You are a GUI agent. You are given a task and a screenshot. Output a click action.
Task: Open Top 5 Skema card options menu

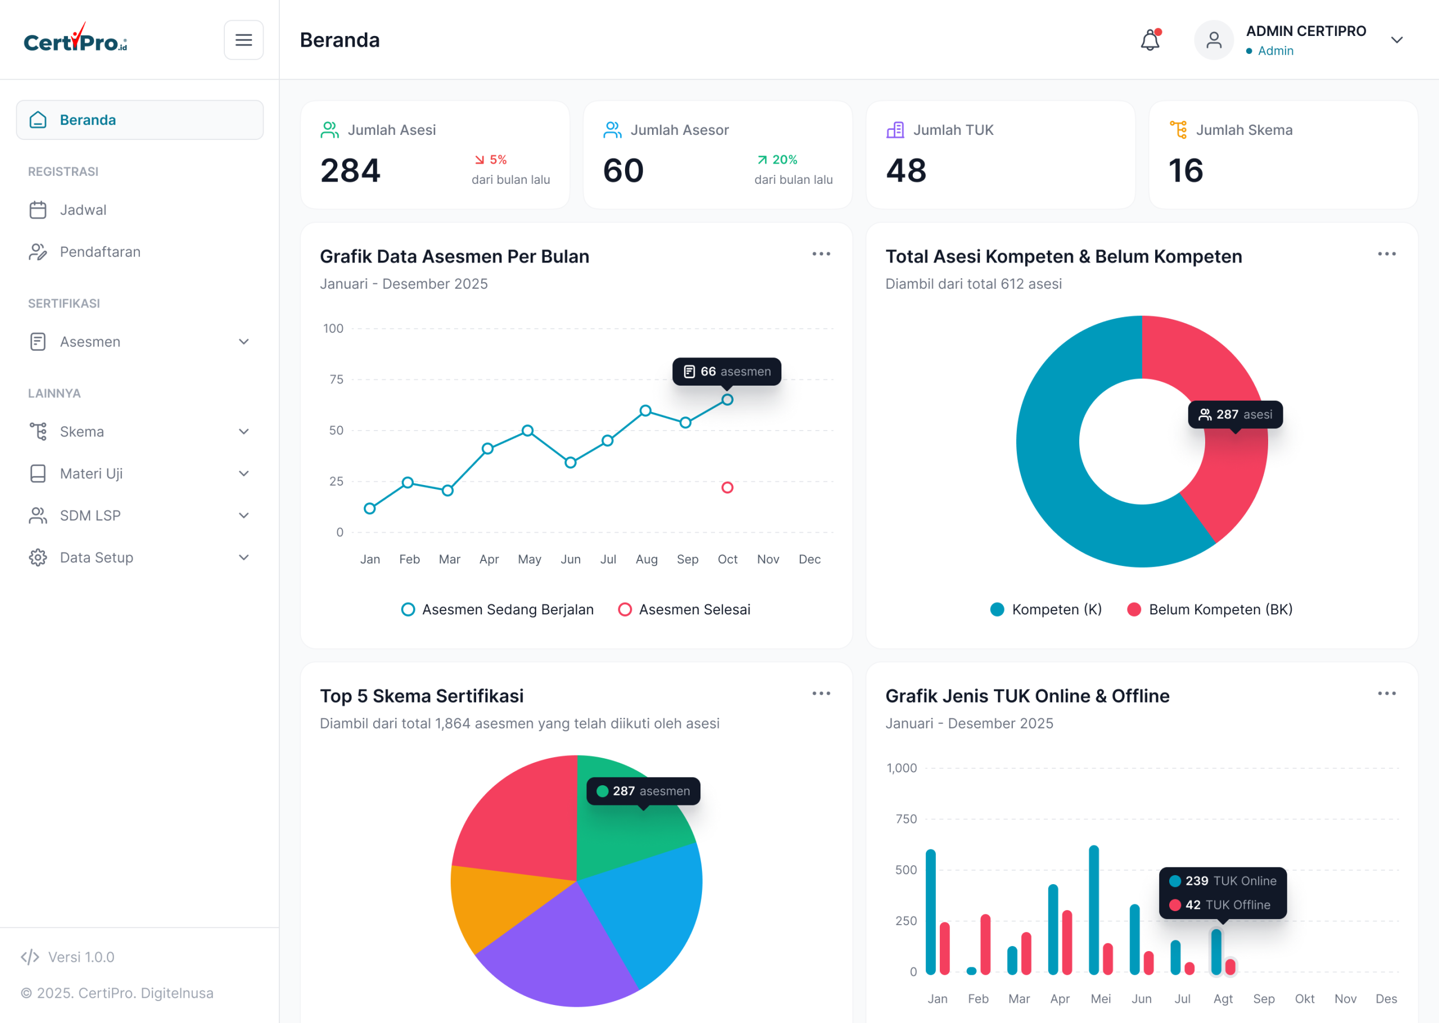tap(821, 694)
